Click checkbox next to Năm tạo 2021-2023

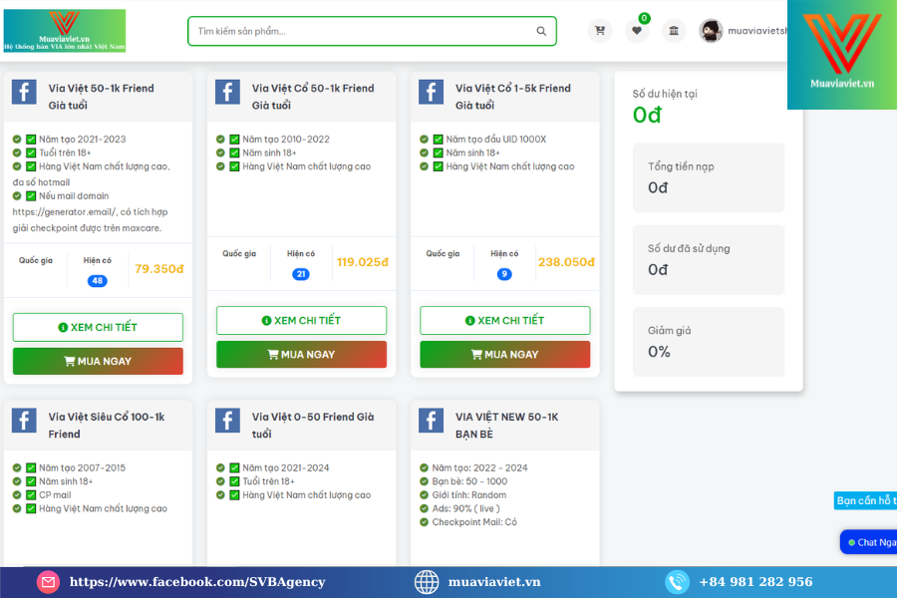(x=31, y=140)
